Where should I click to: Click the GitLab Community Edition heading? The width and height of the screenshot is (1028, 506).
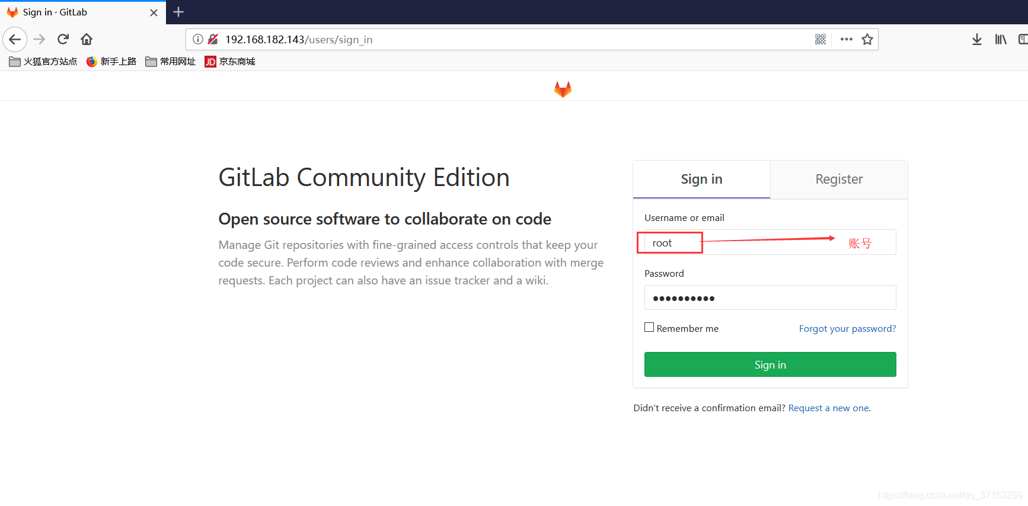364,178
